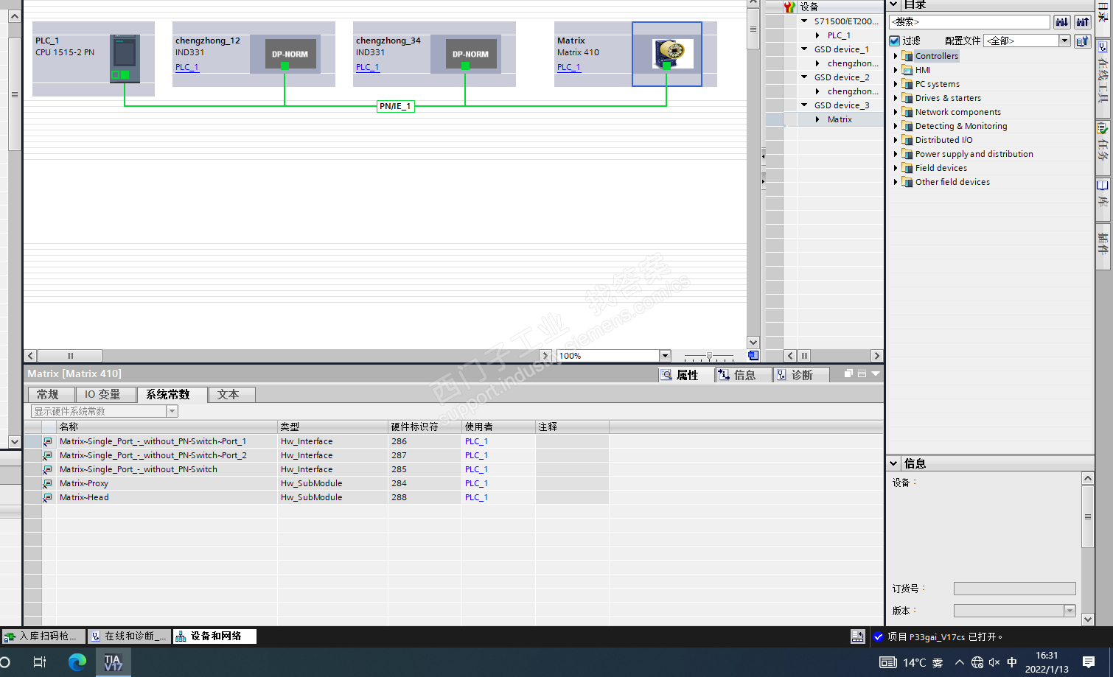
Task: Click the catalog search-up button
Action: click(1082, 22)
